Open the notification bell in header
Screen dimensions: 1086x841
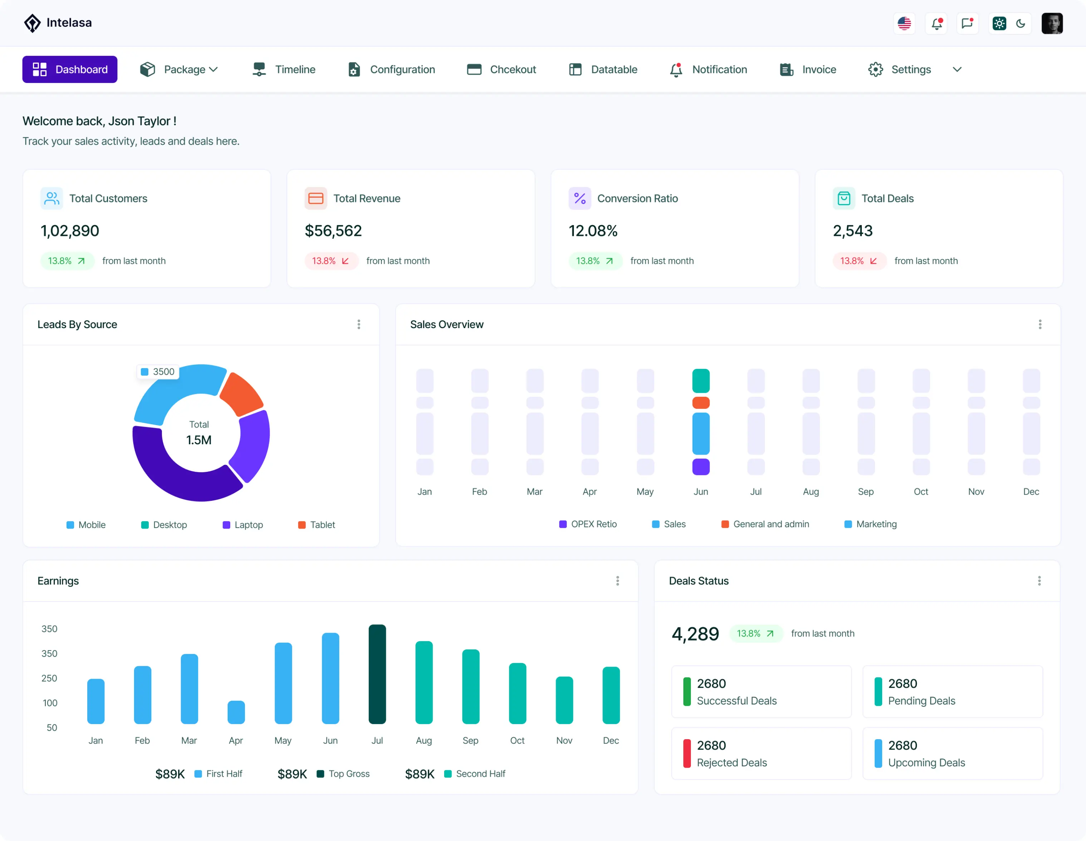pos(936,23)
